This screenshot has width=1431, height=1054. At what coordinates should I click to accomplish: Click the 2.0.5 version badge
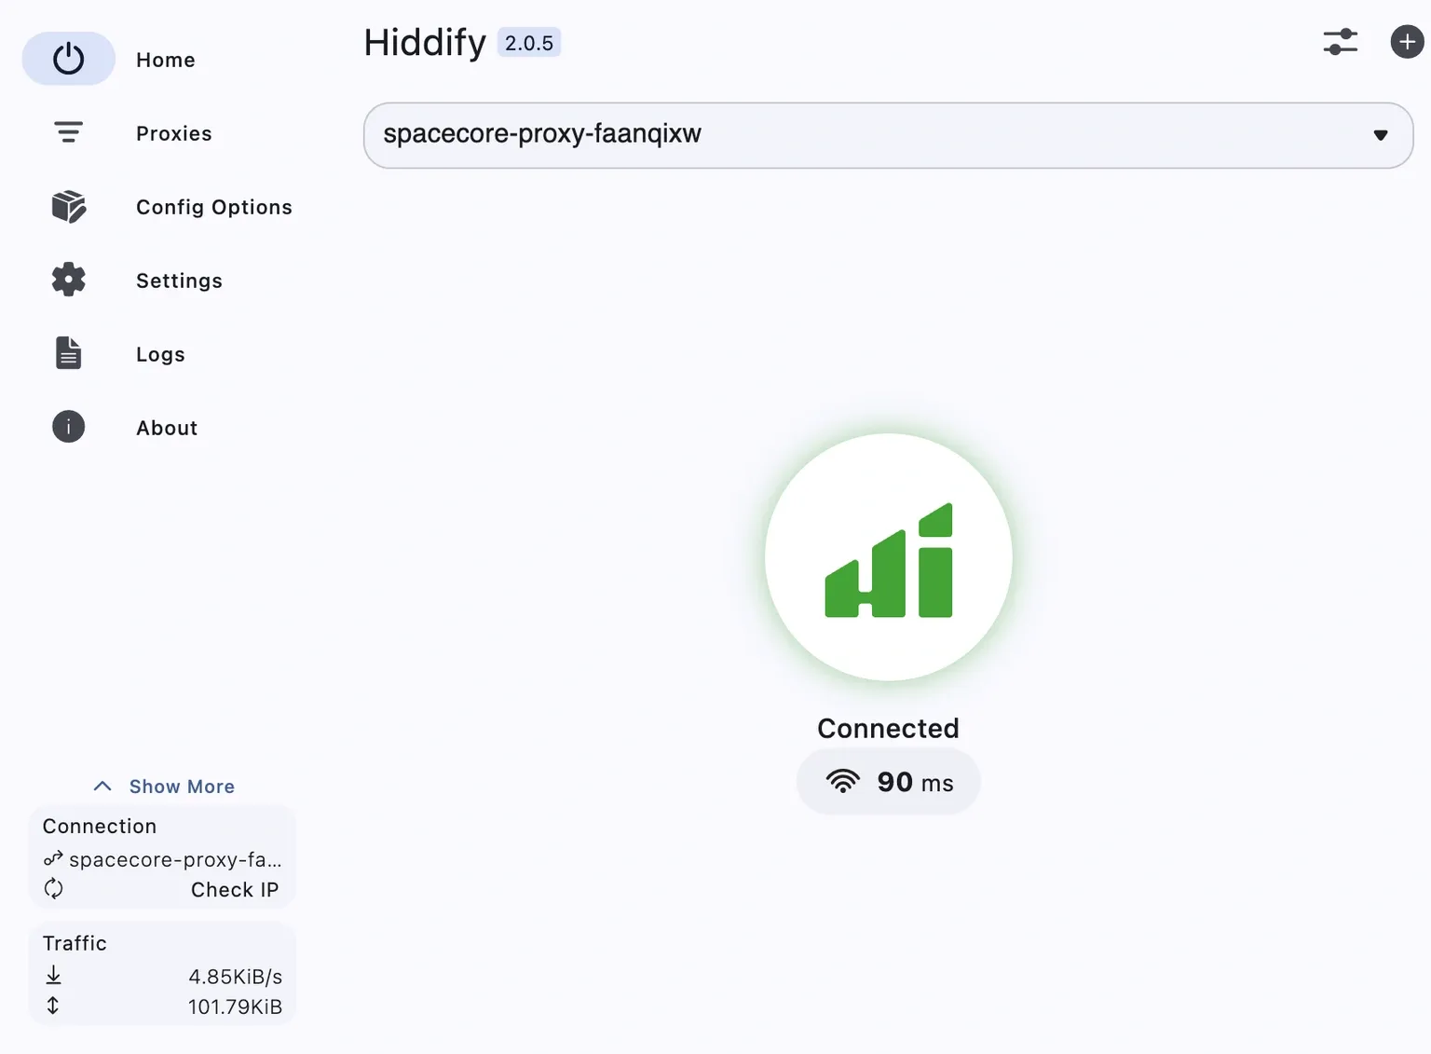(528, 43)
